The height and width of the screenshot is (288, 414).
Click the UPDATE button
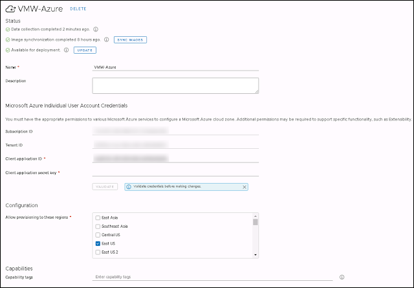click(x=85, y=50)
